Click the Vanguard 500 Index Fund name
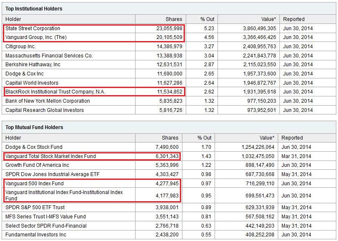The image size is (338, 241). tap(34, 183)
